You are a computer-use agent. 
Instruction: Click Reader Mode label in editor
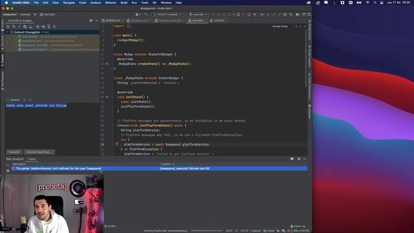(x=280, y=27)
